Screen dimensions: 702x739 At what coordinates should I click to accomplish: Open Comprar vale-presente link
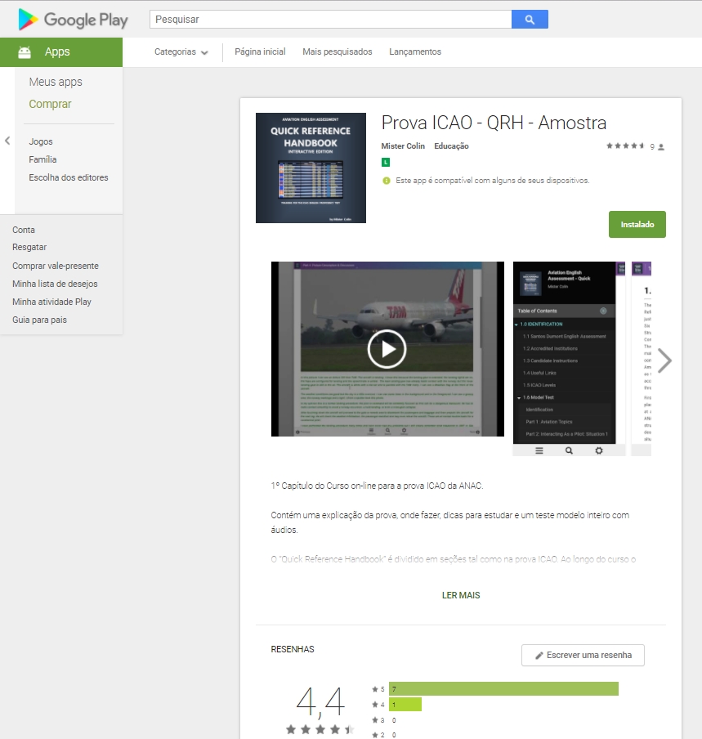click(56, 266)
